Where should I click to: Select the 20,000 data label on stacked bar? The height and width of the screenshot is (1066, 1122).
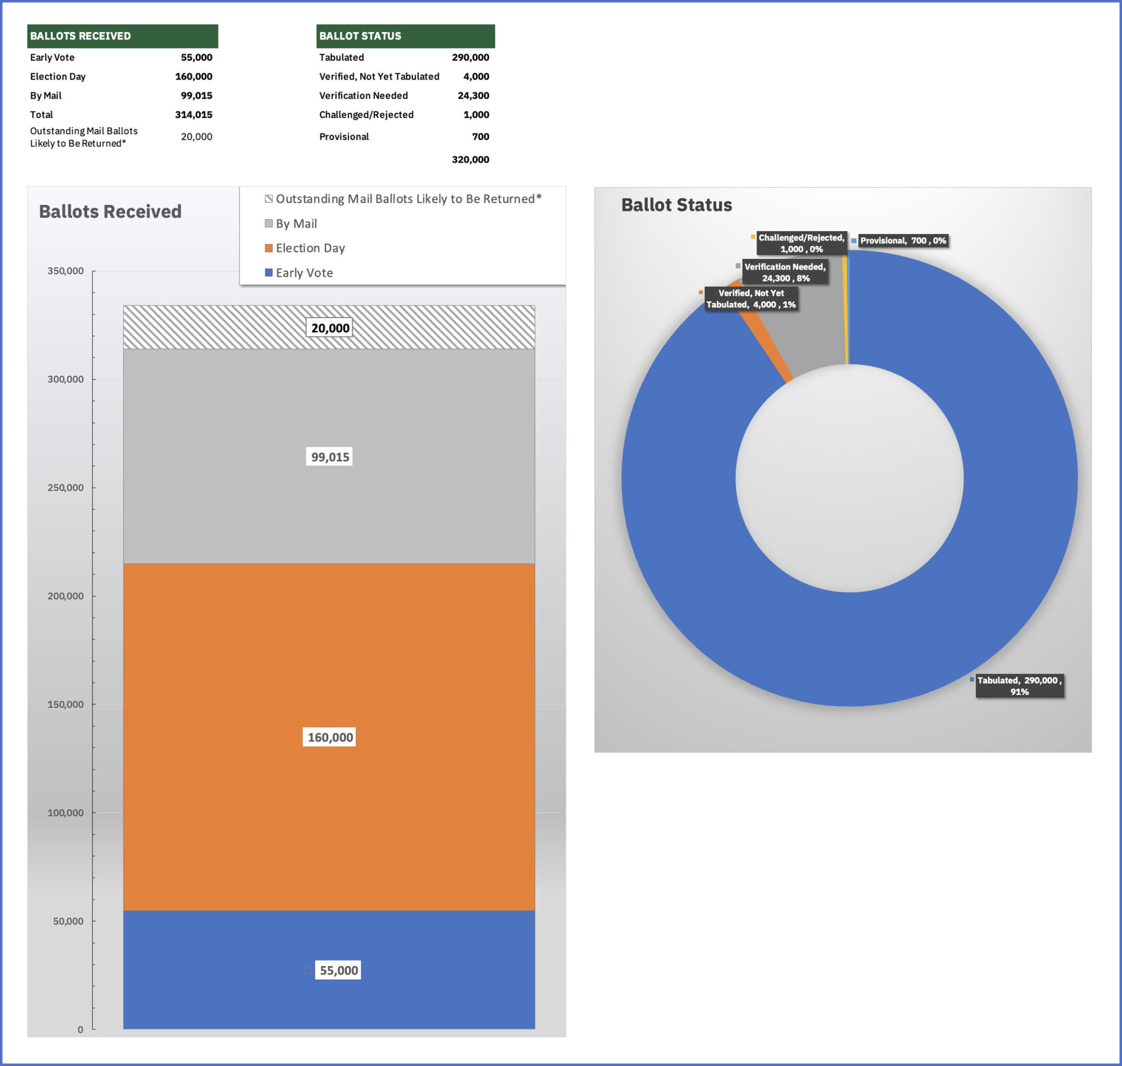[329, 327]
